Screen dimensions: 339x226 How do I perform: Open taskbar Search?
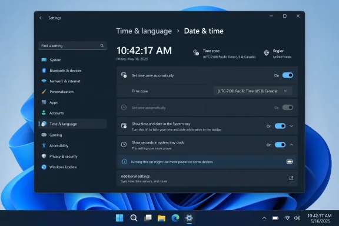coord(134,218)
